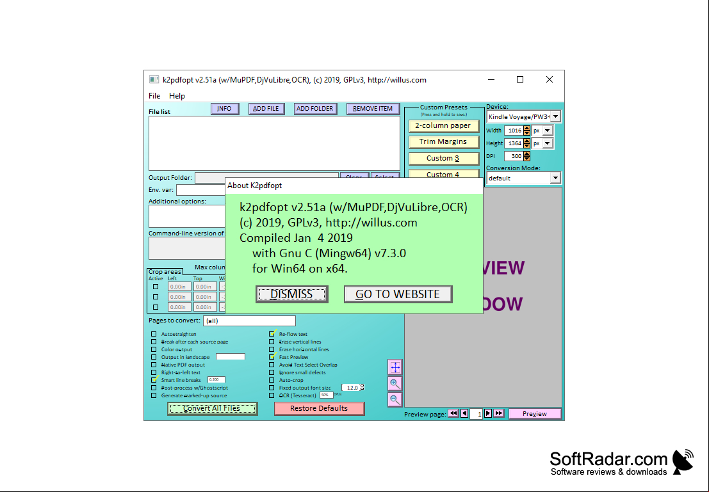
Task: Toggle Output in landscape checkbox
Action: pos(154,358)
